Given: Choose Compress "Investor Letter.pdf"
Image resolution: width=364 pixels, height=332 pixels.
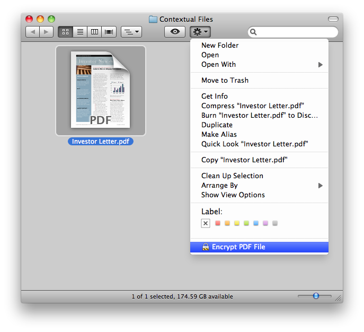Looking at the screenshot, I should pos(252,106).
